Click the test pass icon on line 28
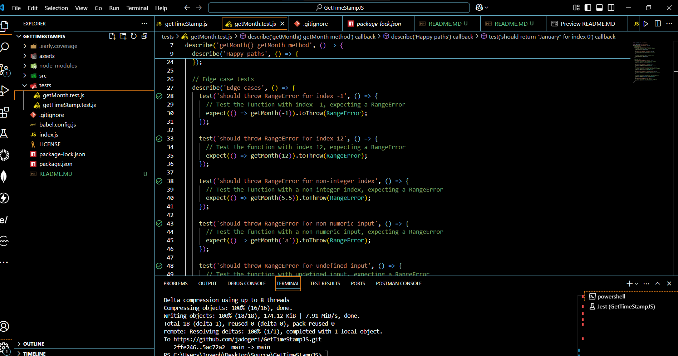 point(159,96)
